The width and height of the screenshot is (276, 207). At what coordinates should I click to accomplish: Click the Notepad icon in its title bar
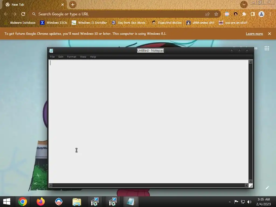pos(51,51)
